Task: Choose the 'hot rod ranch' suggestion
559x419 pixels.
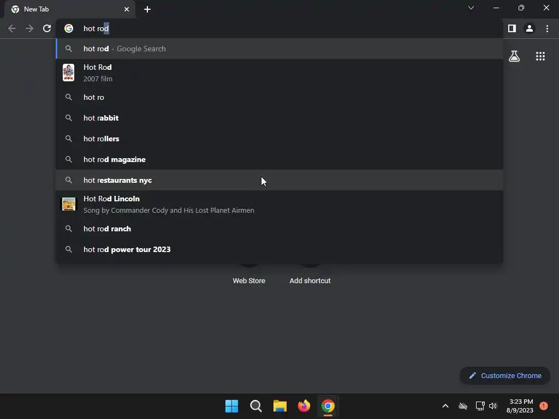Action: pyautogui.click(x=279, y=229)
